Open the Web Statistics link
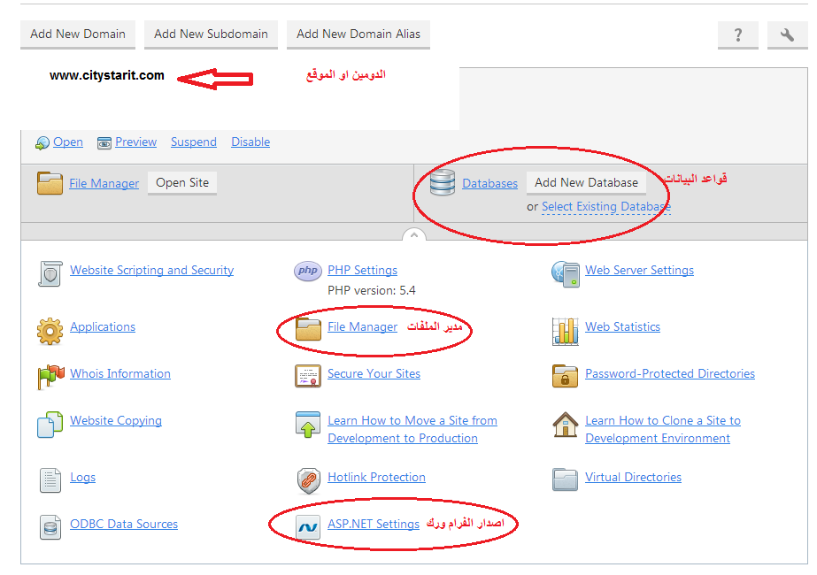The image size is (817, 575). (622, 327)
